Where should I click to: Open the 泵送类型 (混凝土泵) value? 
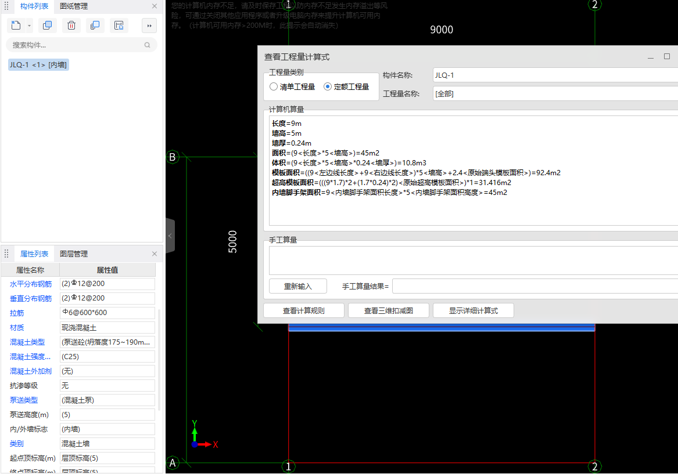tap(107, 400)
